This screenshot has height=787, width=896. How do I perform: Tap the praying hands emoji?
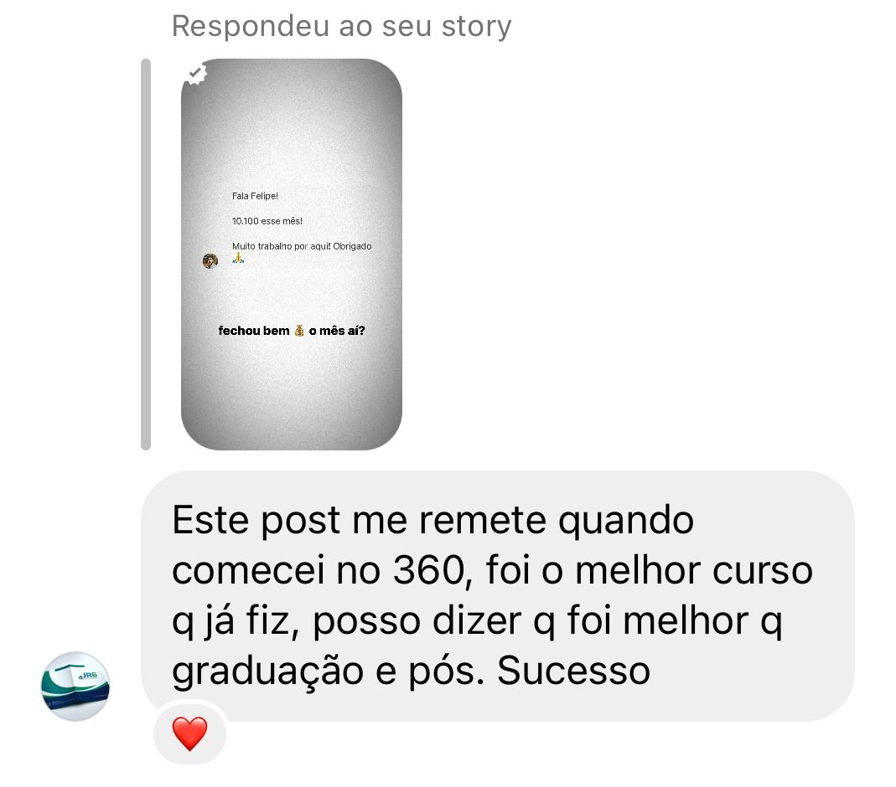238,259
